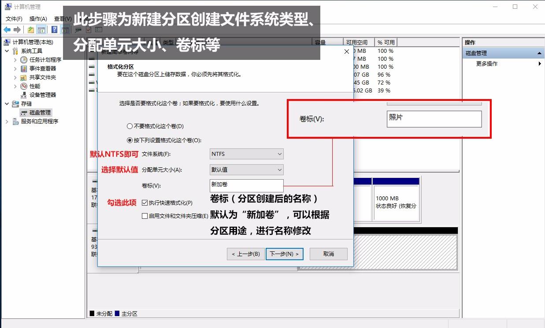Collapse the 磁盘管理 section in Operations pane
The width and height of the screenshot is (545, 328).
540,52
